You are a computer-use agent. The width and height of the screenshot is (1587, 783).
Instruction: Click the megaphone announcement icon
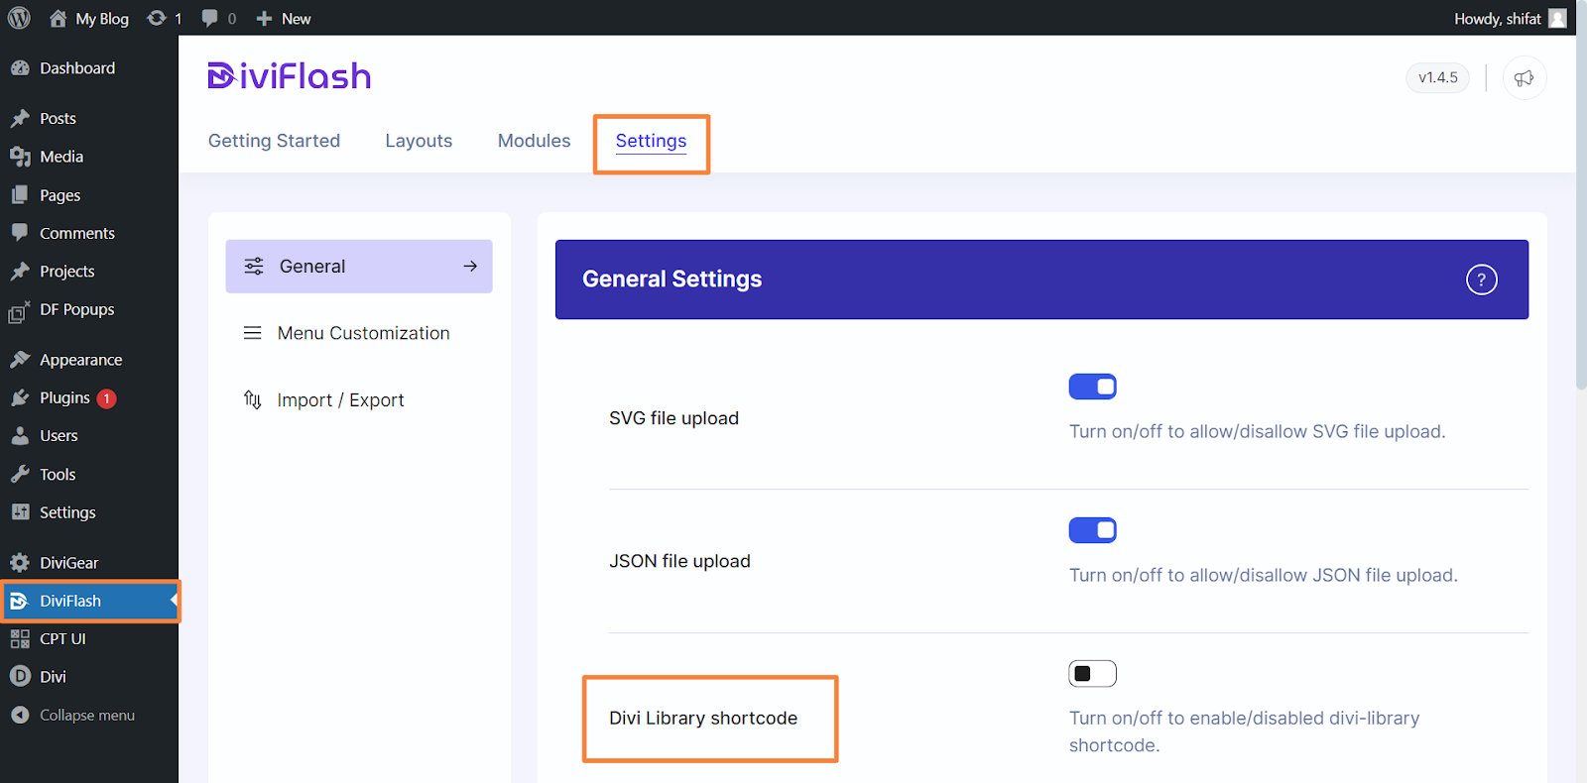click(1525, 78)
